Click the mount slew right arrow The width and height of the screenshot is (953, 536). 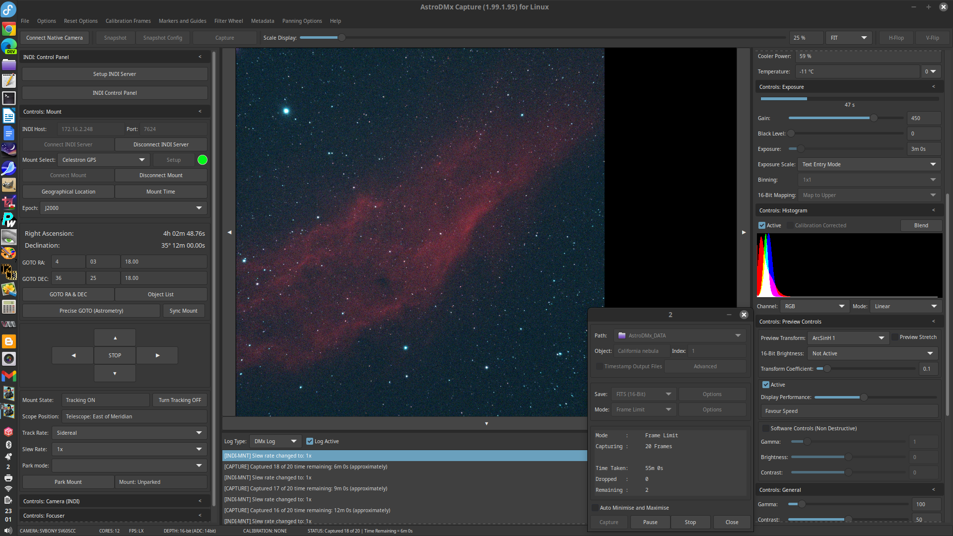coord(157,355)
